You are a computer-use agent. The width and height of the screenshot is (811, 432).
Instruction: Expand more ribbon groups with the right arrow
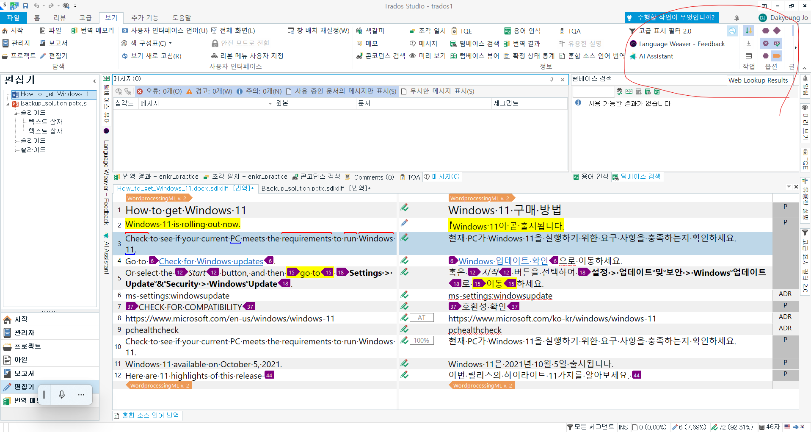pyautogui.click(x=796, y=47)
